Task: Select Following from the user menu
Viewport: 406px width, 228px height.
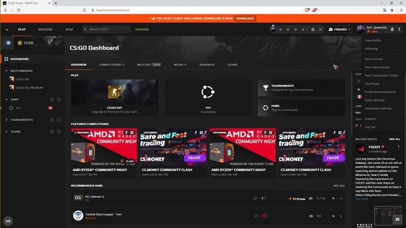Action: click(371, 49)
